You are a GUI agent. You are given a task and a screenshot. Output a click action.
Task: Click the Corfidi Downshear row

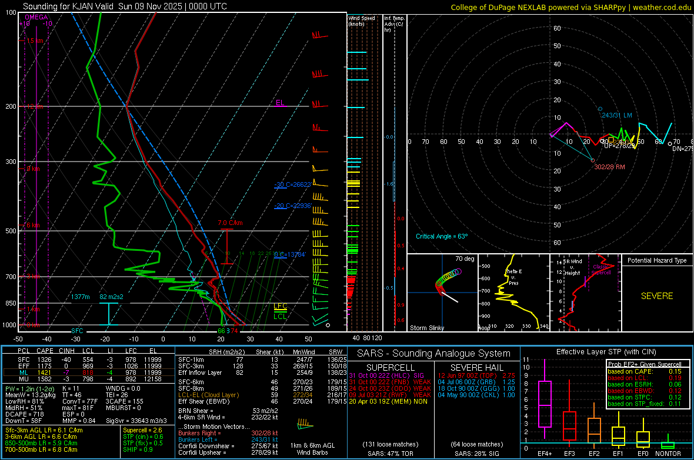pyautogui.click(x=228, y=446)
